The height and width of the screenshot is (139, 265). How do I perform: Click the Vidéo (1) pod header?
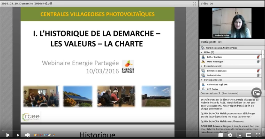(x=232, y=4)
